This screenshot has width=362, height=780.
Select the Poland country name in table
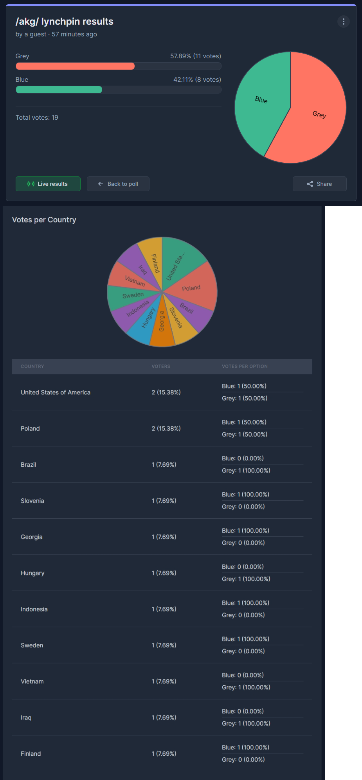[x=30, y=428]
